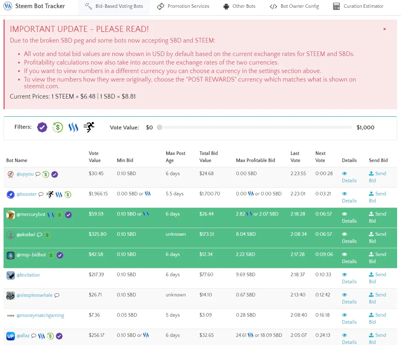Open the @mercurybot profile link
This screenshot has height=345, width=401.
31,214
